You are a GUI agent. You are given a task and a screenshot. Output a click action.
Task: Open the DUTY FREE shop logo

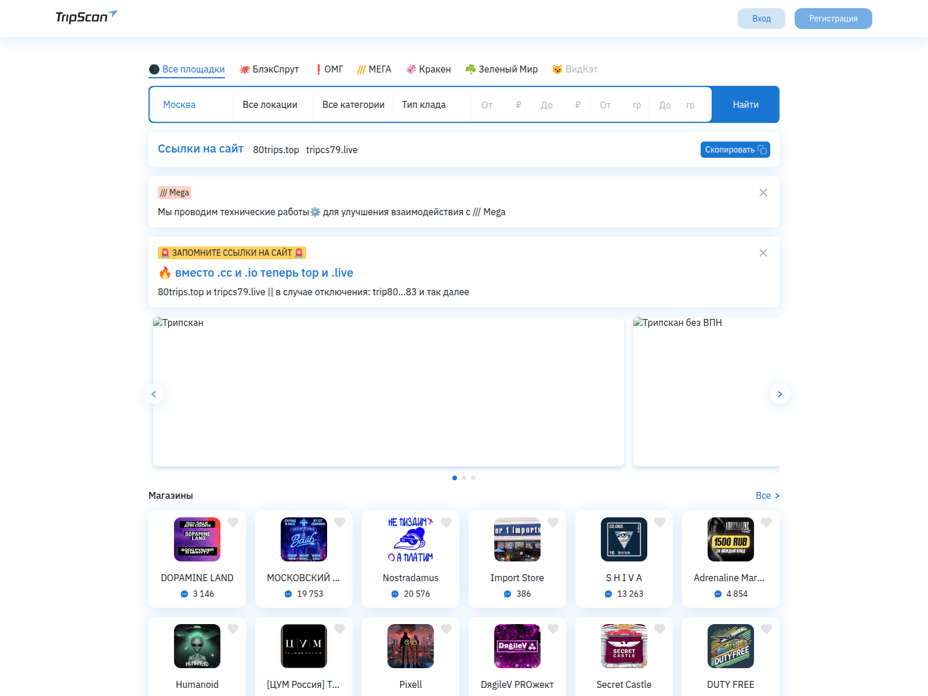point(731,646)
